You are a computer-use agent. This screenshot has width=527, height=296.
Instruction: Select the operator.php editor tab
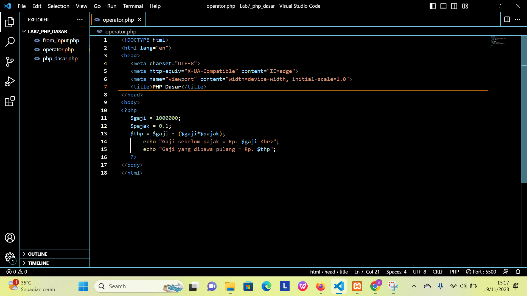click(118, 20)
